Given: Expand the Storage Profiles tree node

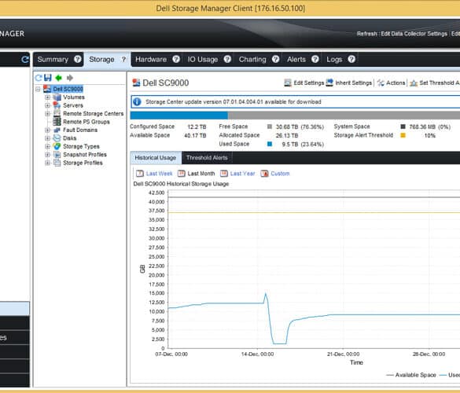Looking at the screenshot, I should tap(47, 163).
